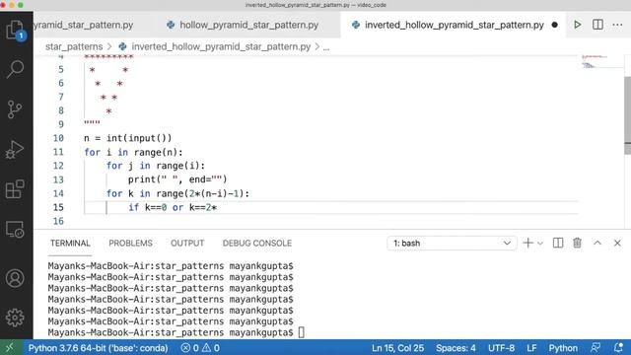Image resolution: width=631 pixels, height=355 pixels.
Task: Open the Remote Explorer view
Action: 15,230
